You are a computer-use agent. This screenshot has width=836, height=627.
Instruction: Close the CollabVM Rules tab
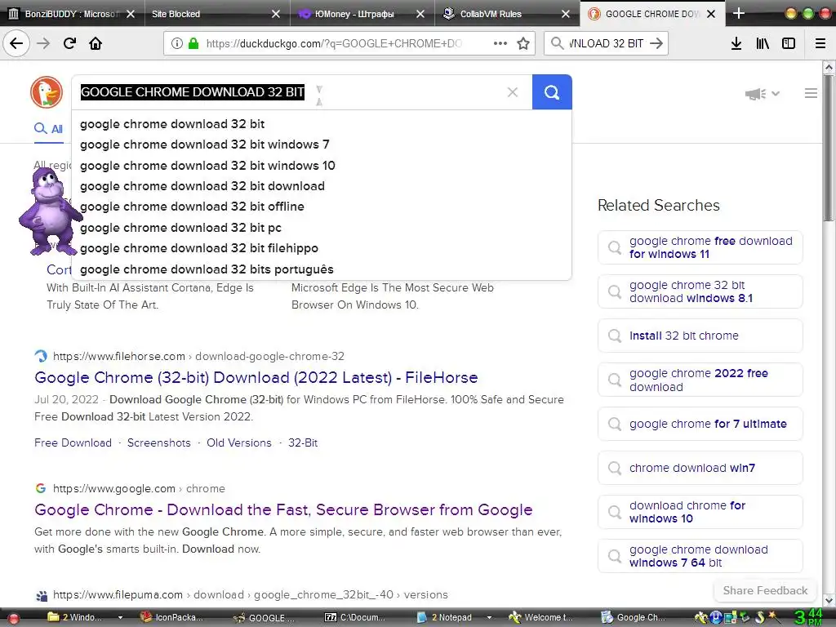[x=566, y=14]
